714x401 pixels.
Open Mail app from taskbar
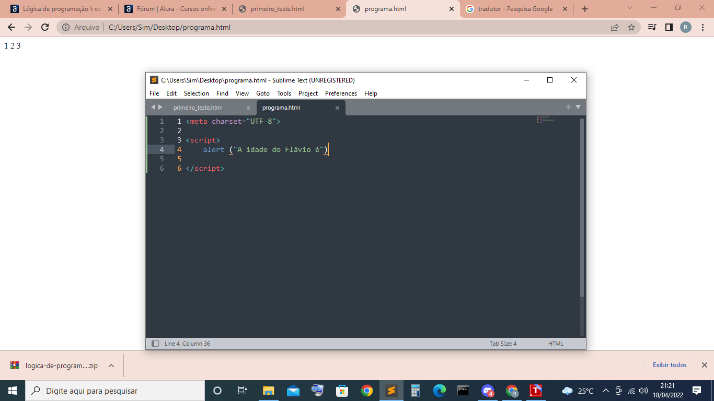[293, 391]
